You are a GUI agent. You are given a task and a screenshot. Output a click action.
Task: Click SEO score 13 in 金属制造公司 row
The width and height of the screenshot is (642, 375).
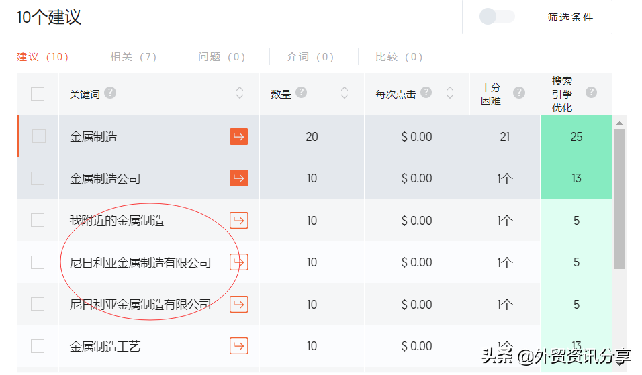[576, 178]
